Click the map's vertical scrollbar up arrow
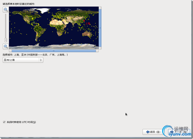The height and width of the screenshot is (139, 193). click(x=100, y=8)
